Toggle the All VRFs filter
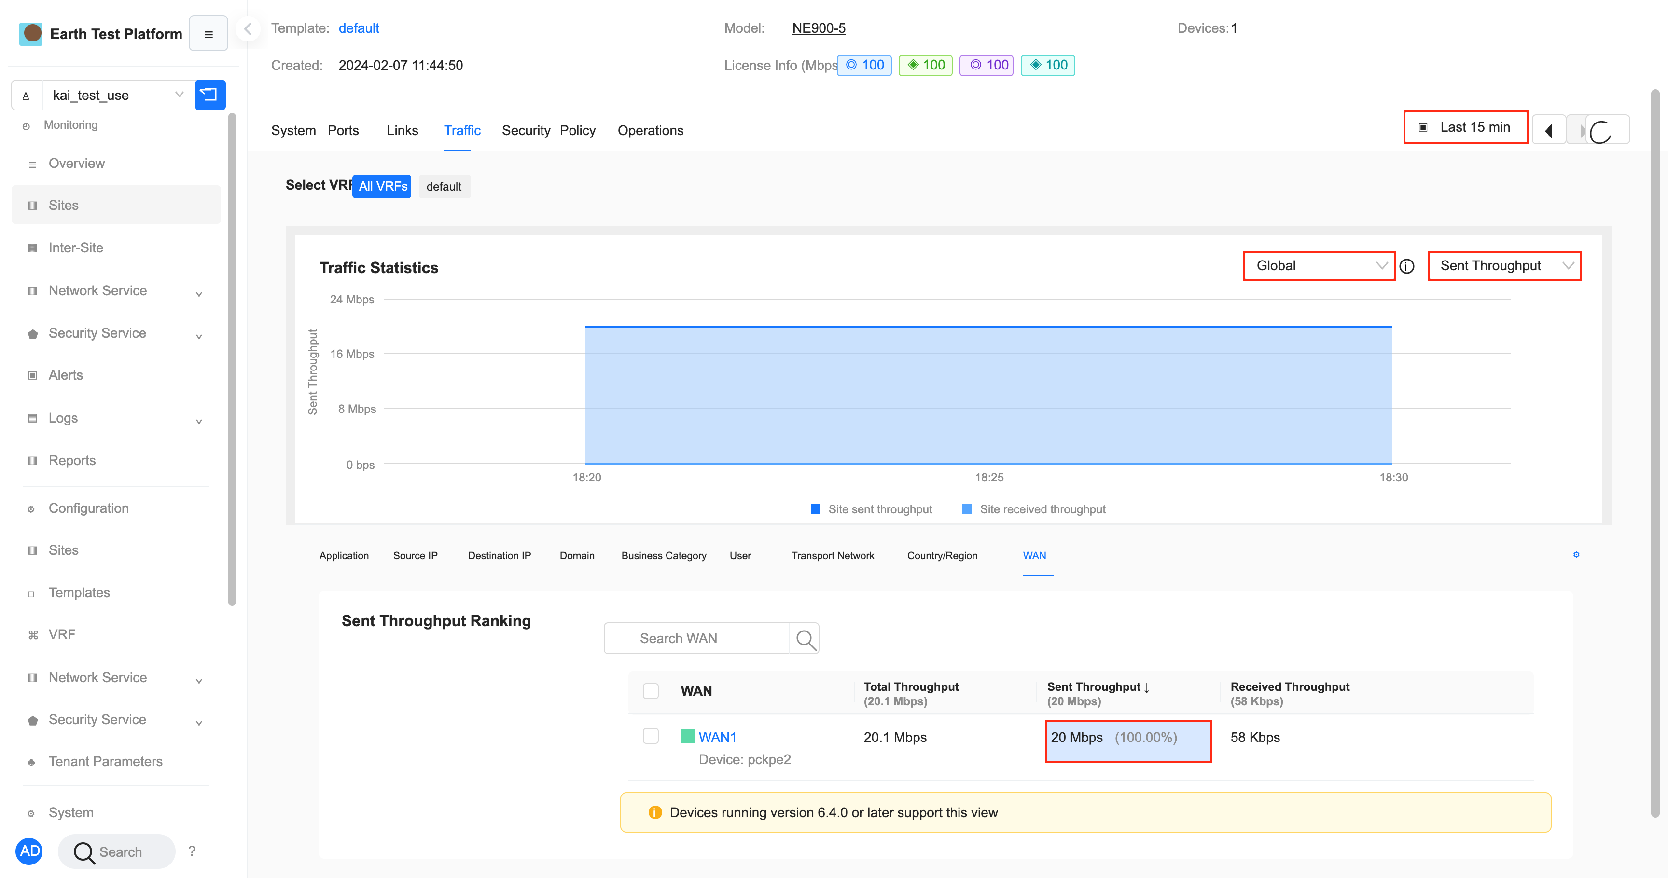1668x878 pixels. 382,186
